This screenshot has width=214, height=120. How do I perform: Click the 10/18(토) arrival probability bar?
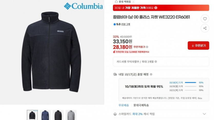(190, 82)
